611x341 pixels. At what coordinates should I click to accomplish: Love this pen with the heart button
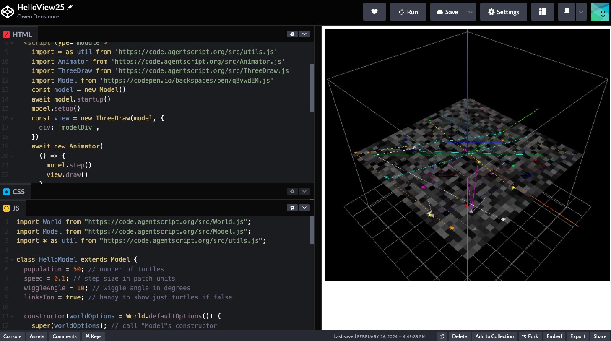(374, 12)
